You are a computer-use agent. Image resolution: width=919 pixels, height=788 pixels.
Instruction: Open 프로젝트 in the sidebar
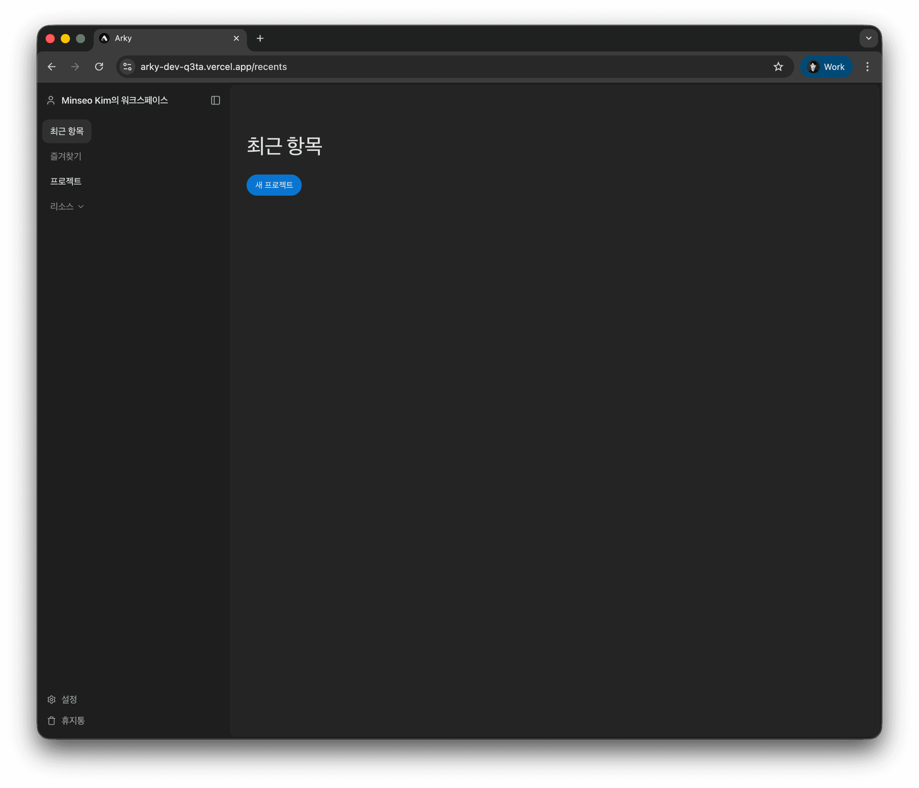click(x=66, y=181)
